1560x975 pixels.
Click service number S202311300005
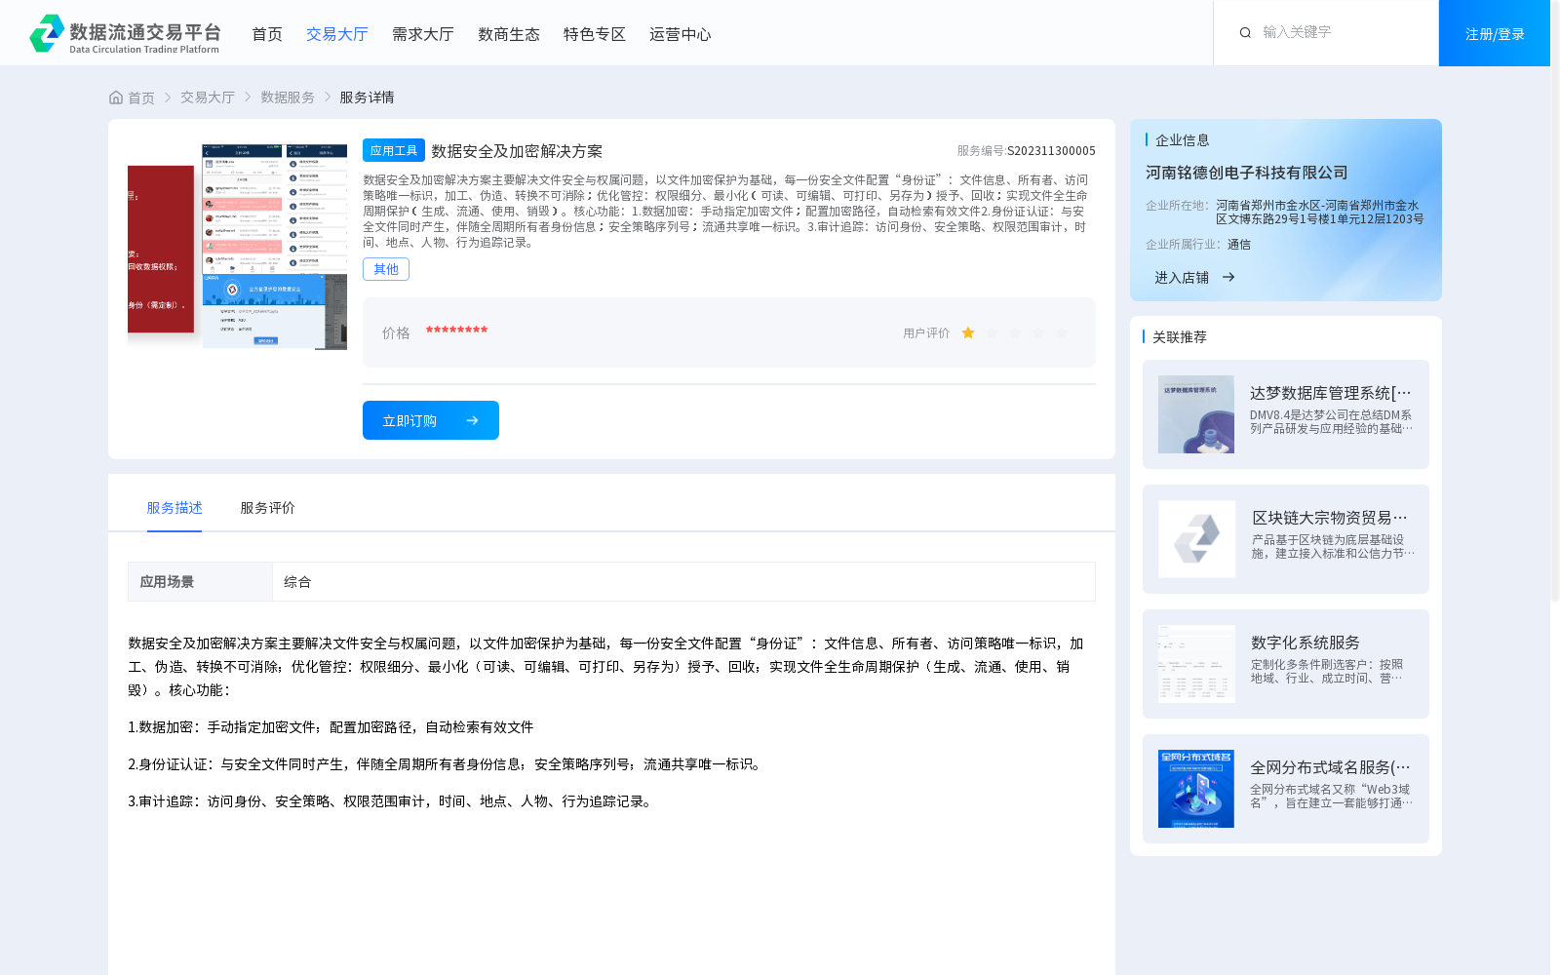pyautogui.click(x=1051, y=151)
